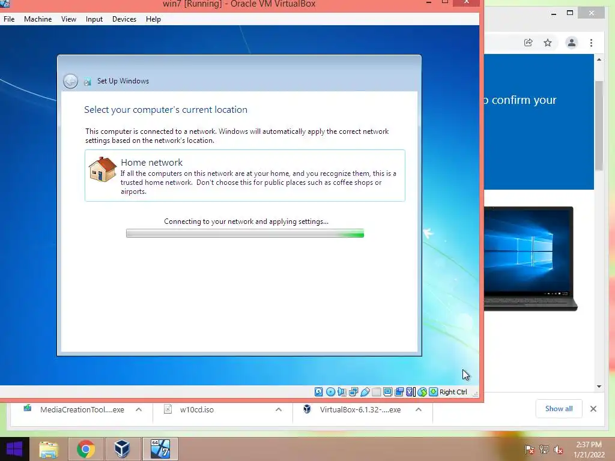Click the network connecting progress bar
Image resolution: width=615 pixels, height=461 pixels.
[x=245, y=234]
